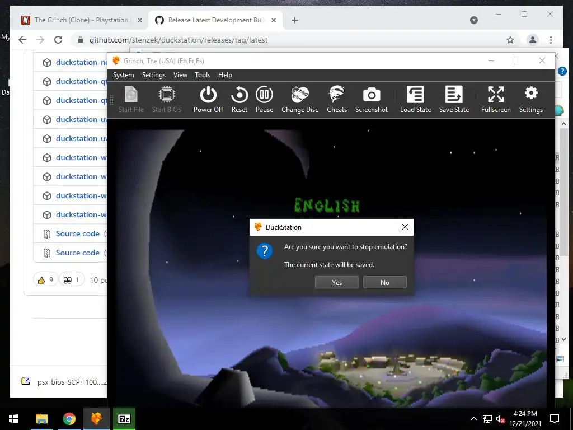Open Chrome's tab search dropdown arrow
The height and width of the screenshot is (430, 573).
[473, 20]
